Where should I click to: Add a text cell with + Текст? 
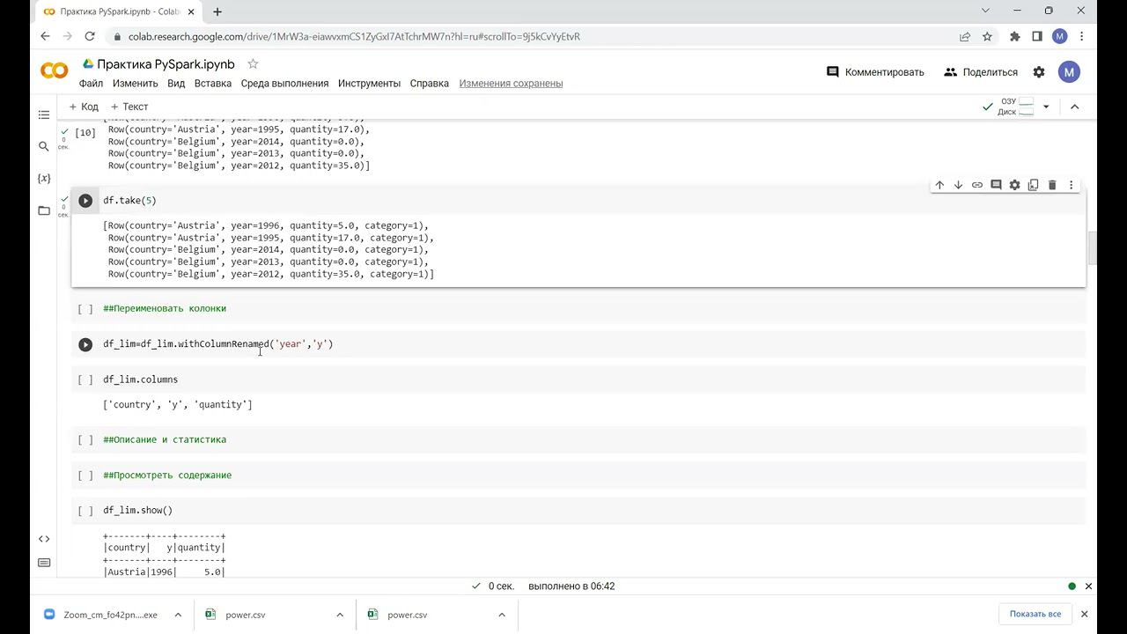(129, 107)
